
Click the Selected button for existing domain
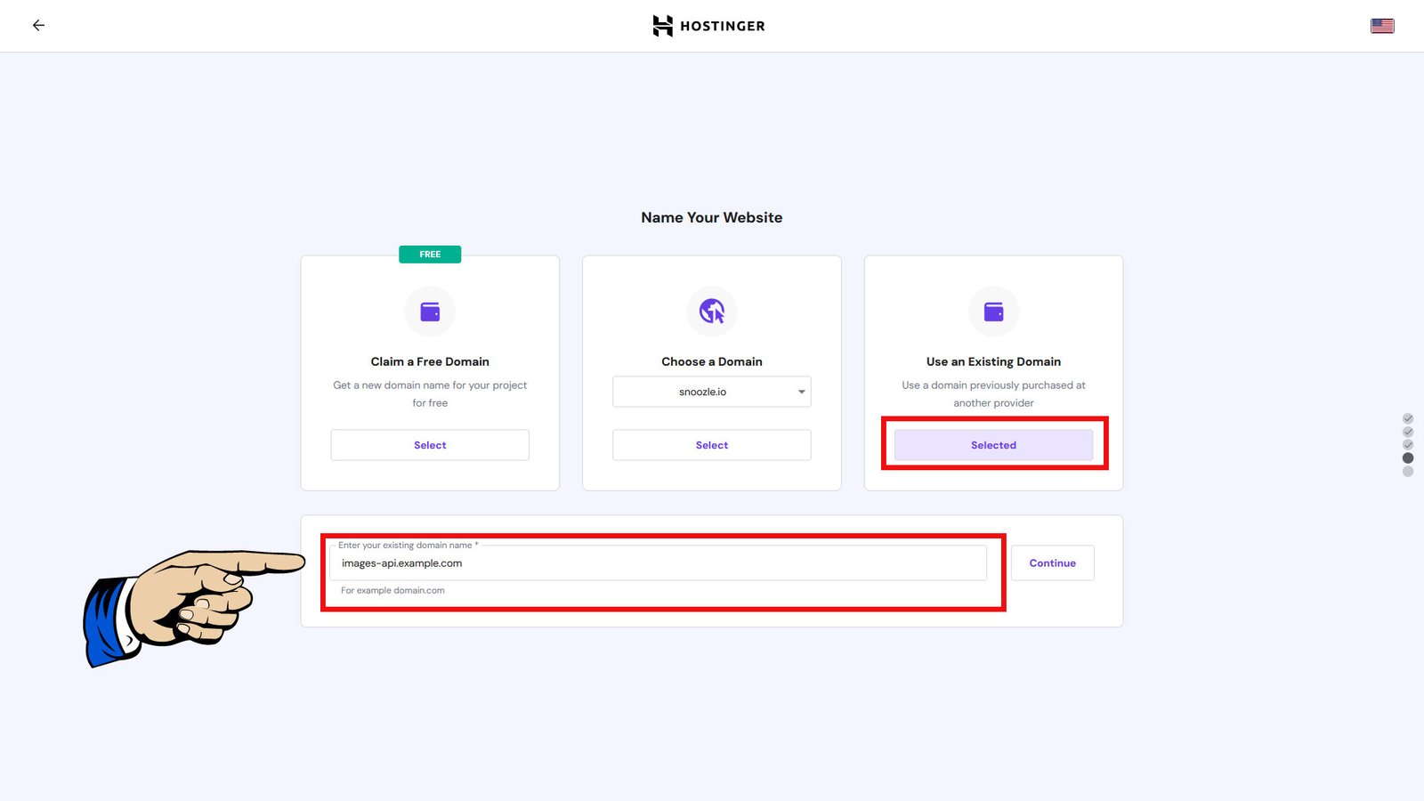pyautogui.click(x=993, y=445)
